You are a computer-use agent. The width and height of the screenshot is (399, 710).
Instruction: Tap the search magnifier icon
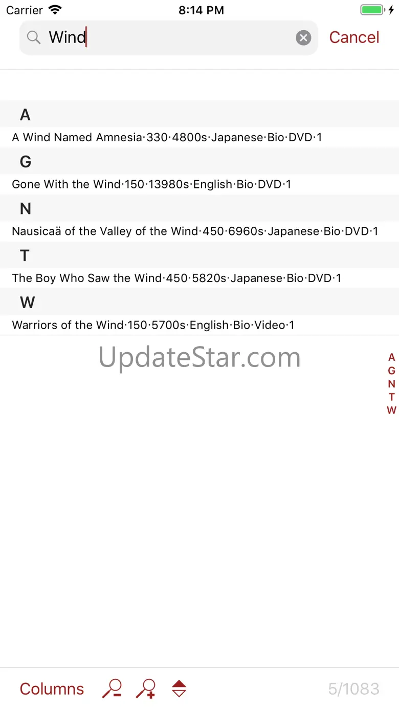click(34, 37)
